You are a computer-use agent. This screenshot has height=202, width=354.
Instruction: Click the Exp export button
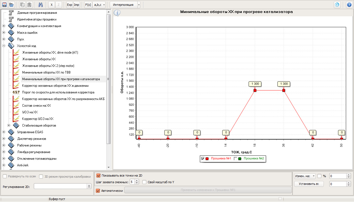[x=70, y=5]
